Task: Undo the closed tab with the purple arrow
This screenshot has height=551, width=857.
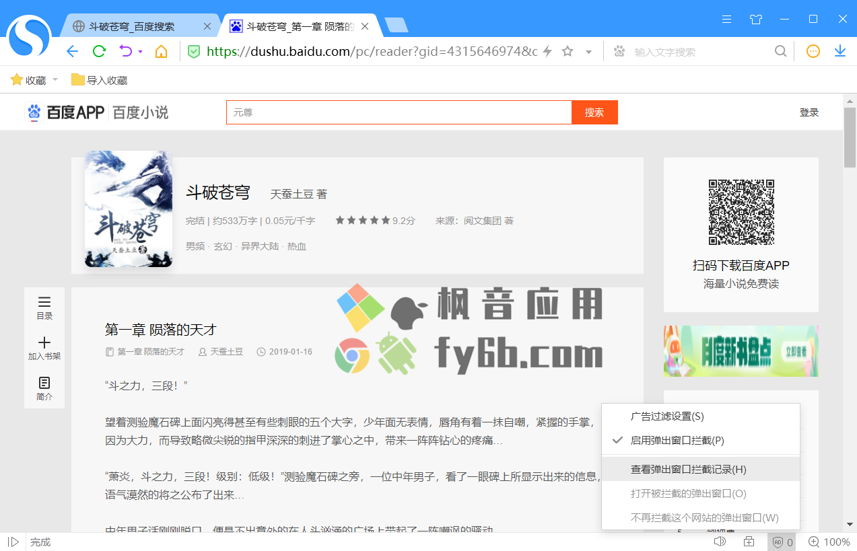Action: tap(126, 52)
